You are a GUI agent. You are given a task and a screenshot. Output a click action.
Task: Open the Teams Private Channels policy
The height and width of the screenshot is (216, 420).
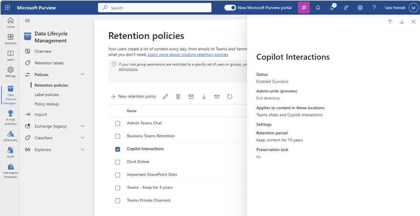[149, 200]
